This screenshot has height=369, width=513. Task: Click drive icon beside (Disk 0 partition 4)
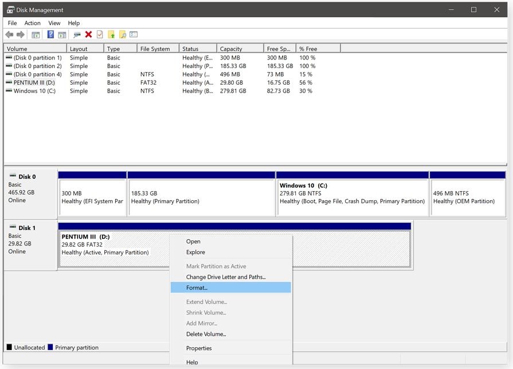coord(9,74)
